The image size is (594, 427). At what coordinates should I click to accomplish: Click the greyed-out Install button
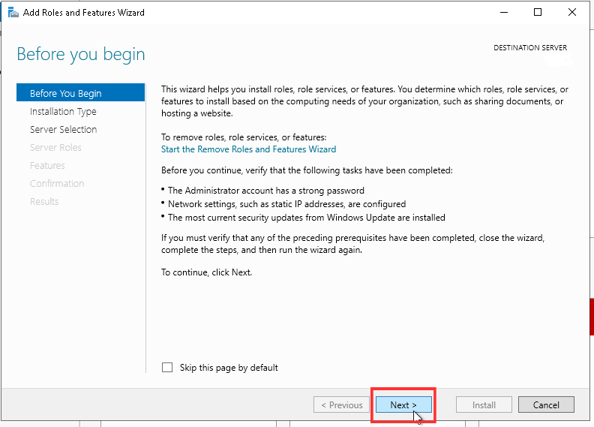tap(484, 404)
